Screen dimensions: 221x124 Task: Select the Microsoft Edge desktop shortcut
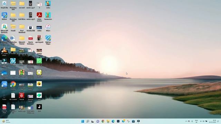[x=4, y=40]
